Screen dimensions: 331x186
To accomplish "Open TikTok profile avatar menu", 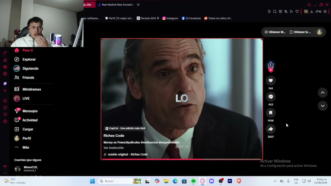I will [x=319, y=32].
